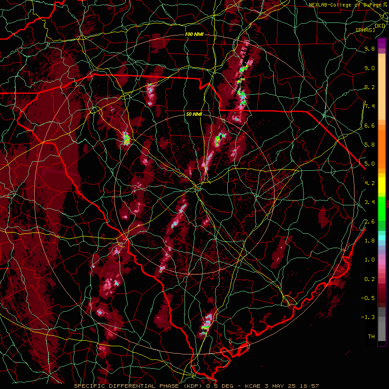Viewport: 389px width, 389px height.
Task: Click the 7.4 scale value
Action: click(370, 106)
